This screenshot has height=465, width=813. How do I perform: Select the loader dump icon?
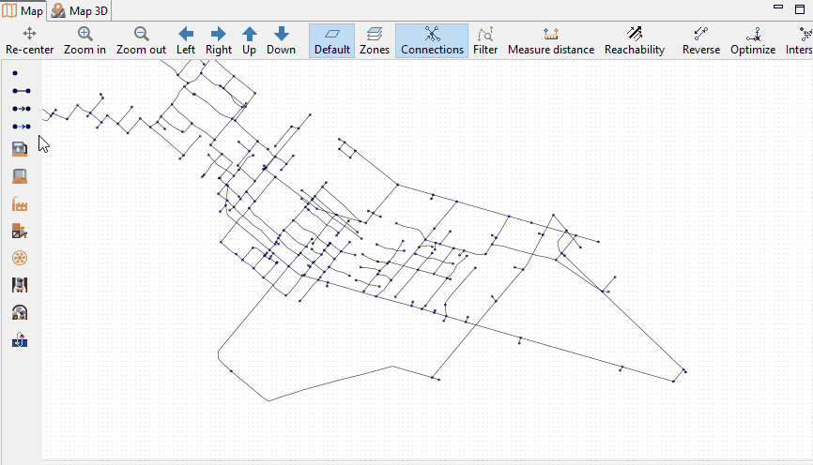pos(20,231)
